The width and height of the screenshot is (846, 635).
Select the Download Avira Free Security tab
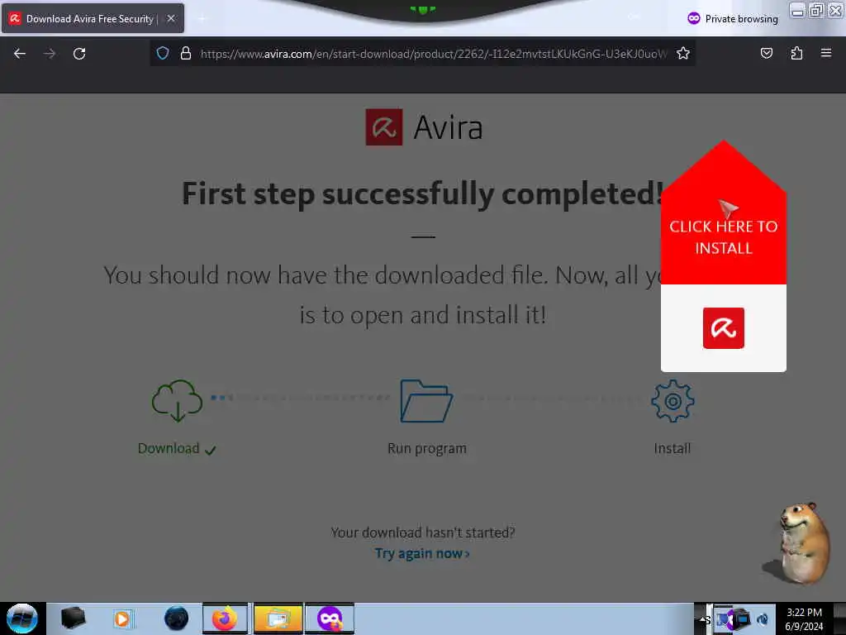(x=93, y=18)
